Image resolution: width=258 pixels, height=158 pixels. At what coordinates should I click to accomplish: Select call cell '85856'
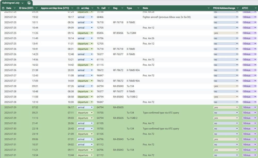(x=100, y=33)
